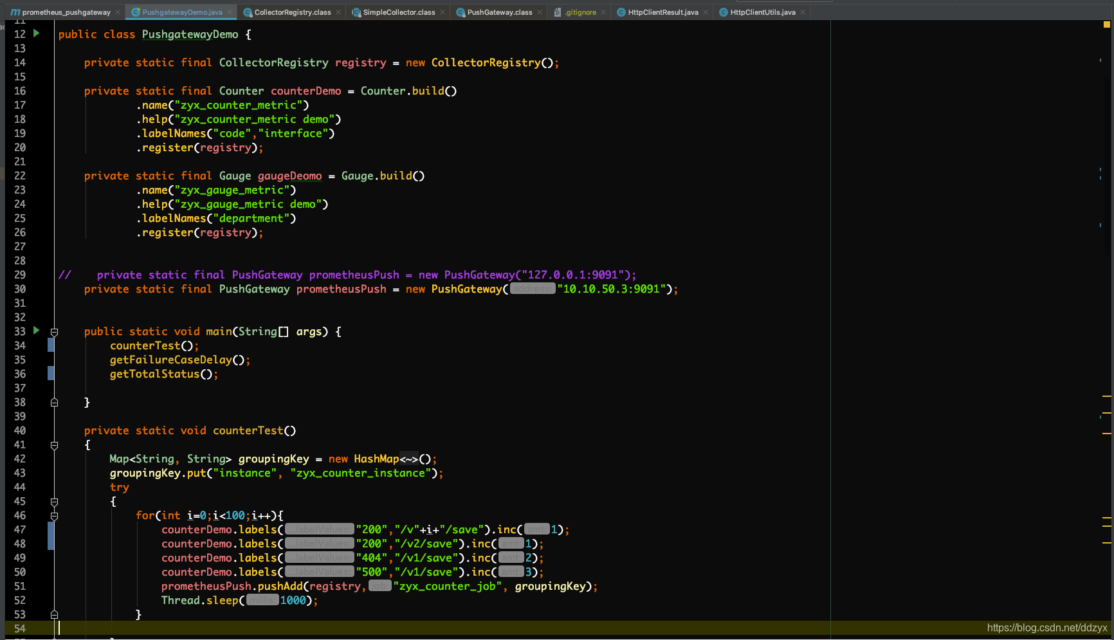The width and height of the screenshot is (1114, 640).
Task: Click line number 47 in the gutter
Action: coord(20,530)
